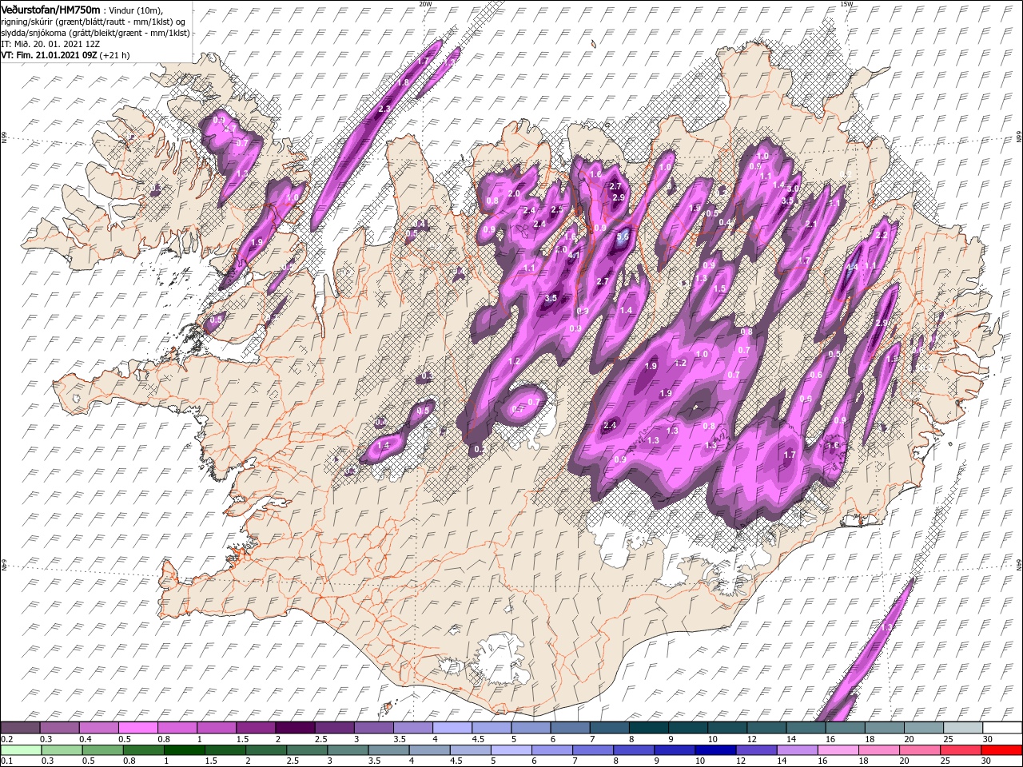Click the 'IT: Mið. 20. 01. 2021 12Z' line
Viewport: 1023px width, 767px height.
click(50, 45)
